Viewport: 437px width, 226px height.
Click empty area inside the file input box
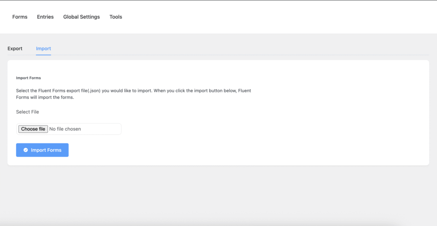[x=102, y=129]
